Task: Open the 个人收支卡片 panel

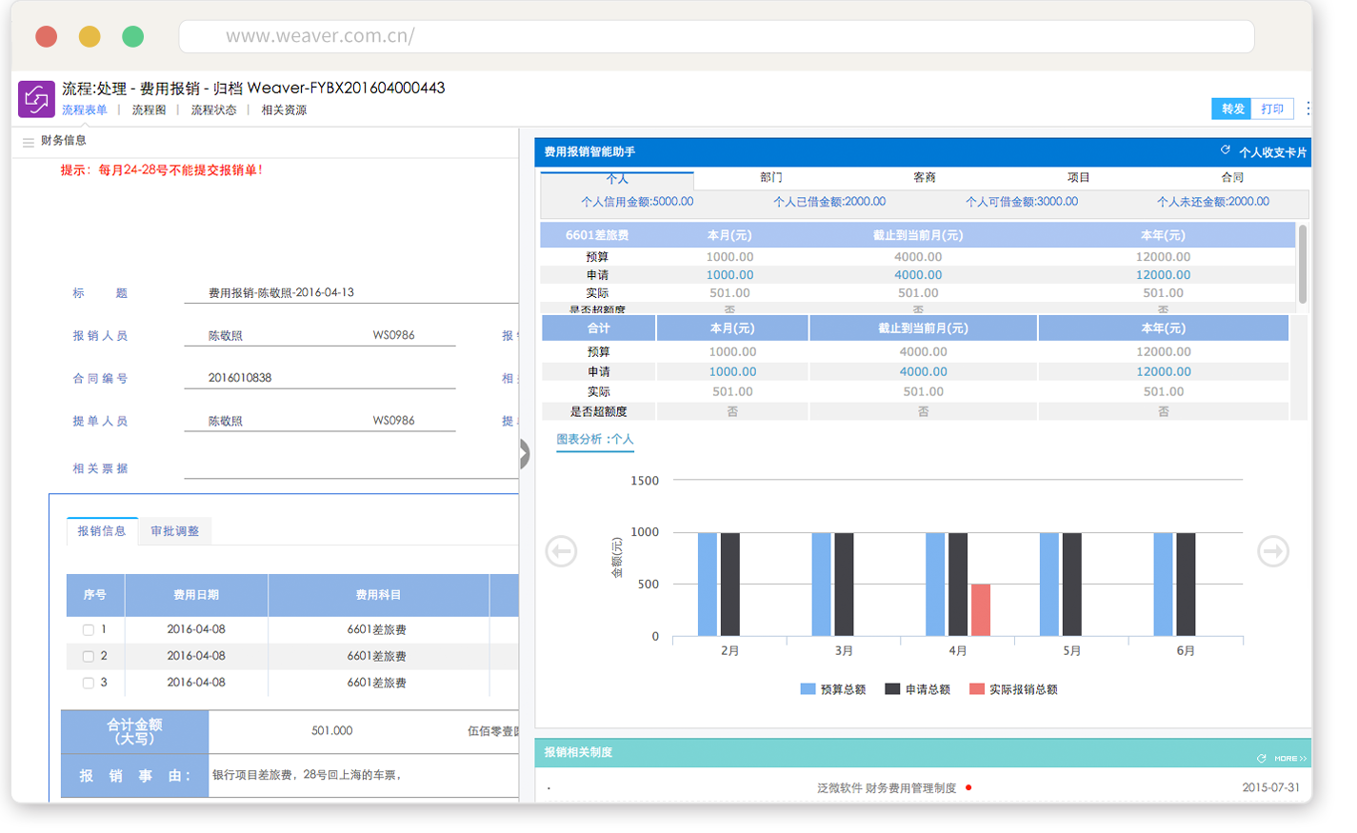Action: tap(1272, 152)
